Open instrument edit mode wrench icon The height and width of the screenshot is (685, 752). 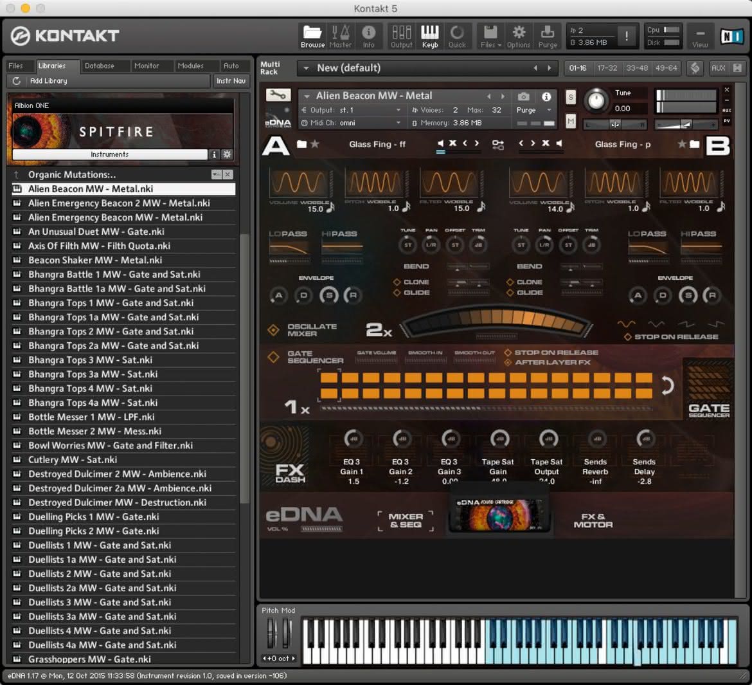[x=278, y=95]
